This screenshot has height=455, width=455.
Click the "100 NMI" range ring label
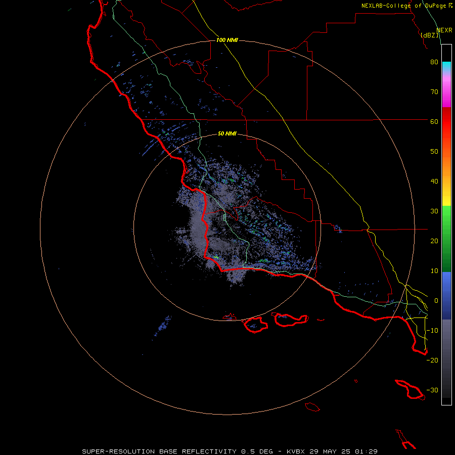tap(227, 40)
